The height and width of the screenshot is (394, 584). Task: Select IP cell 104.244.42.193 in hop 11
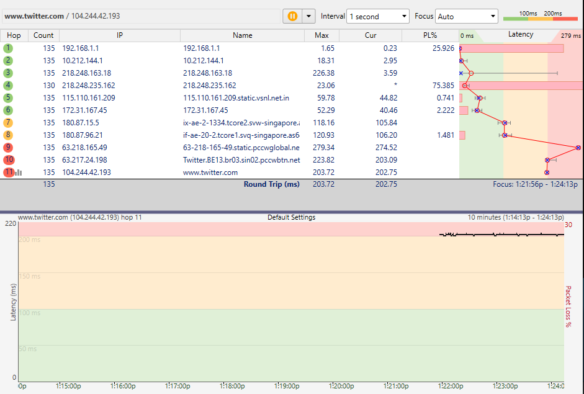tap(86, 172)
